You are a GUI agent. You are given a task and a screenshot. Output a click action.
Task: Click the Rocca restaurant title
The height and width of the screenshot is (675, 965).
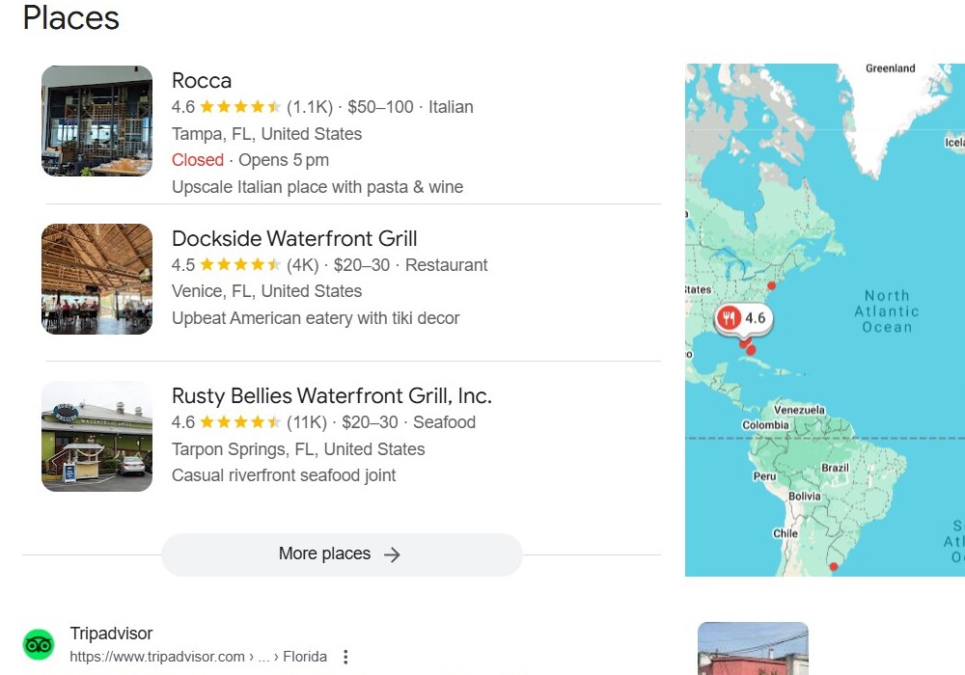pos(202,81)
